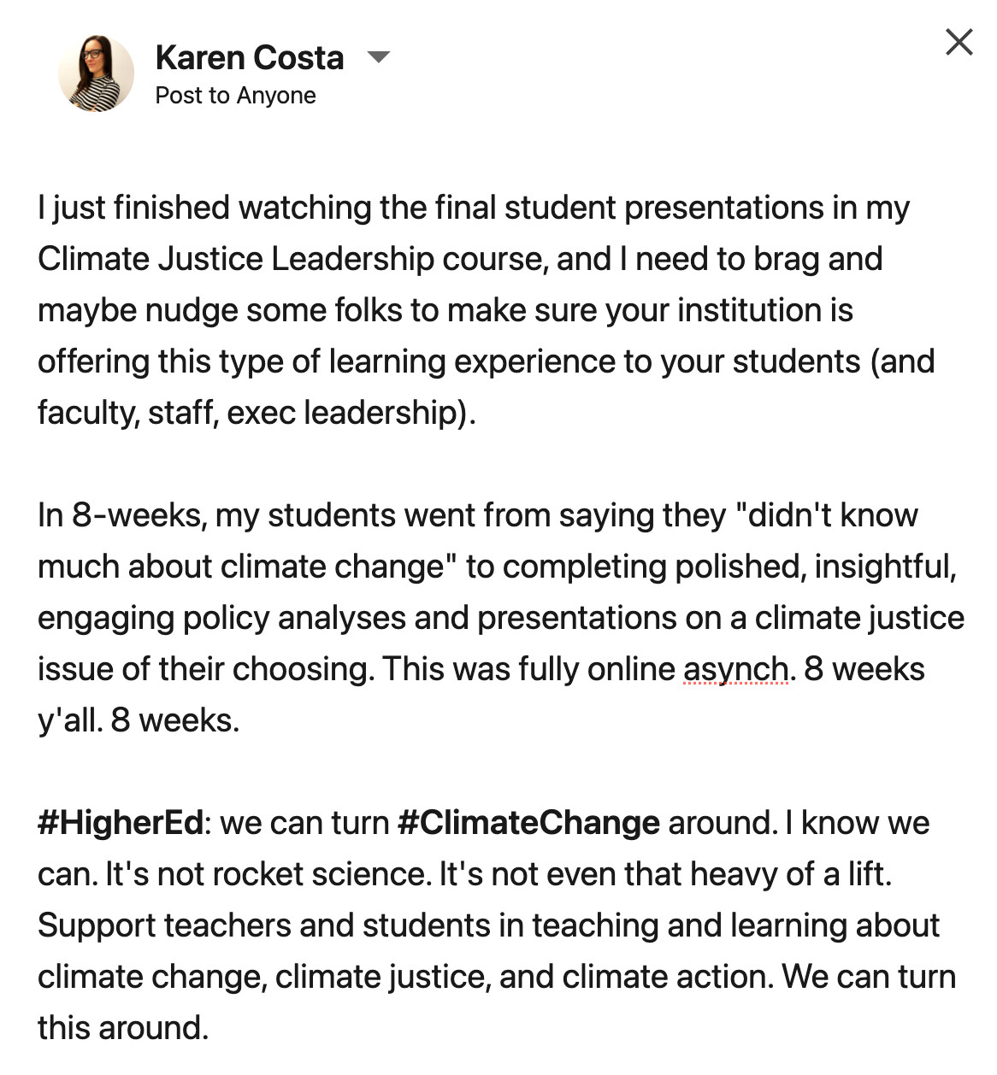Click the text 'y'all. 8 weeks.'
The width and height of the screenshot is (997, 1075).
pyautogui.click(x=139, y=720)
